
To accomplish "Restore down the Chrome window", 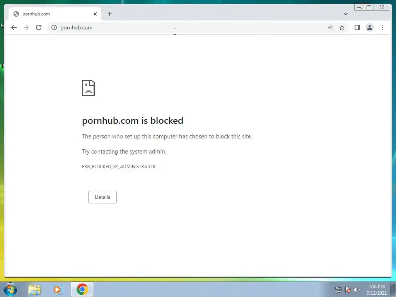I will point(369,8).
